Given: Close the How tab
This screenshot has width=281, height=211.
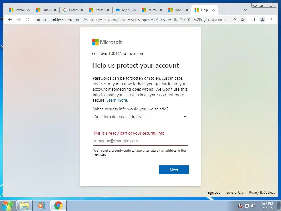Looking at the screenshot, I should click(x=187, y=10).
